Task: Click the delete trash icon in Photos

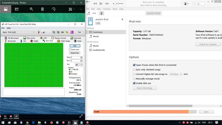Action: (x=42, y=9)
